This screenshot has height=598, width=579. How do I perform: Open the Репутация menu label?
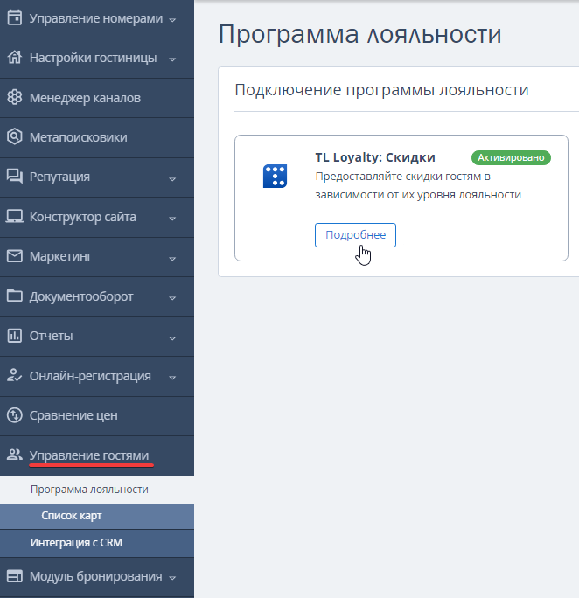(x=59, y=177)
